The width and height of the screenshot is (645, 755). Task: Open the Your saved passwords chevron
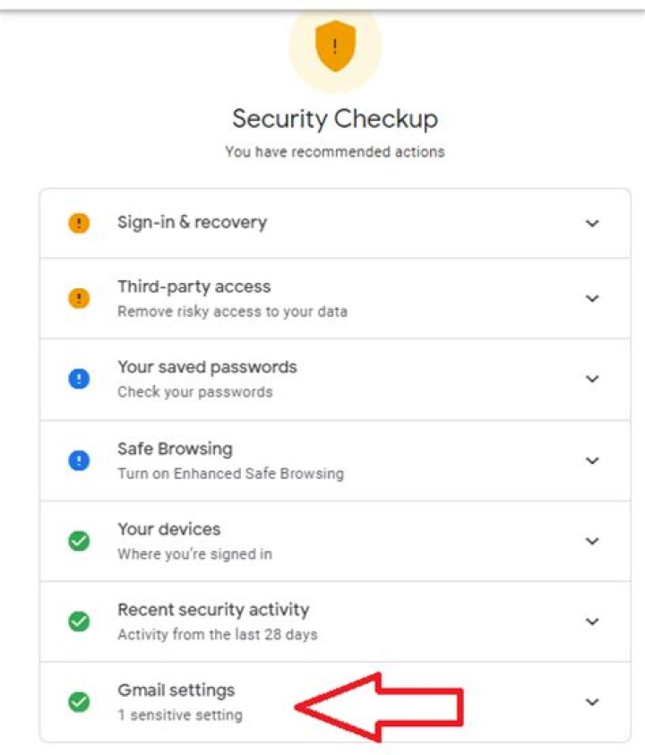pos(592,378)
